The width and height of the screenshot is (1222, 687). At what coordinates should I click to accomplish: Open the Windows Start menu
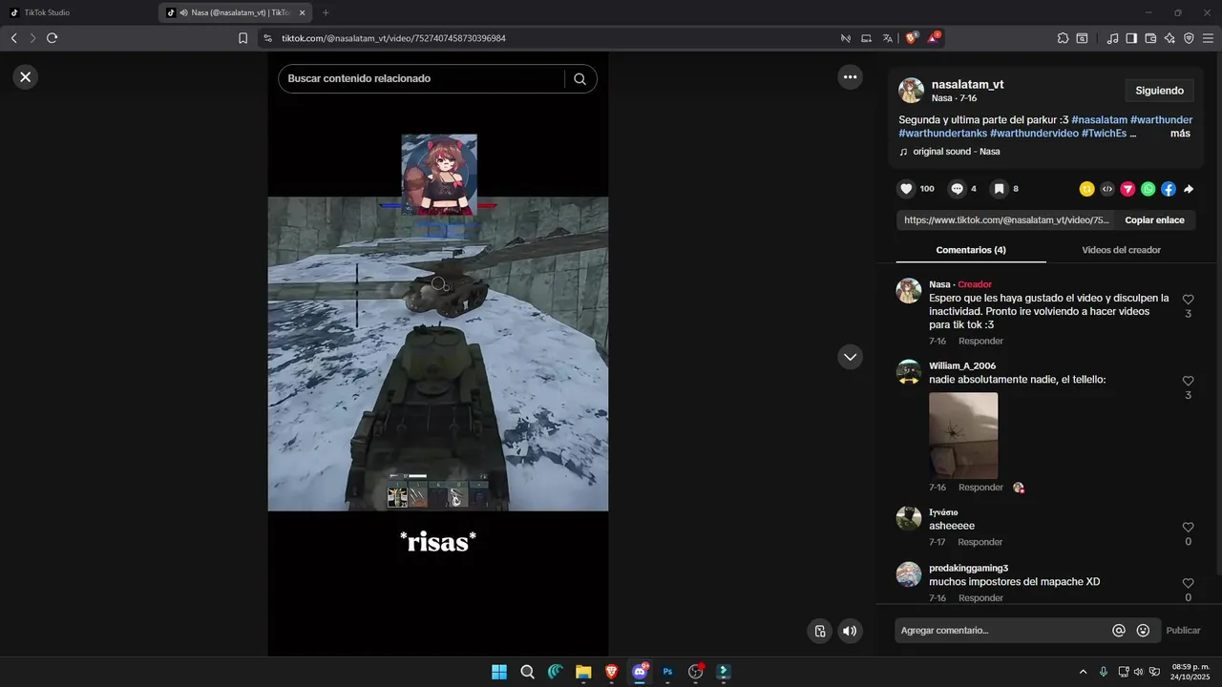click(499, 672)
